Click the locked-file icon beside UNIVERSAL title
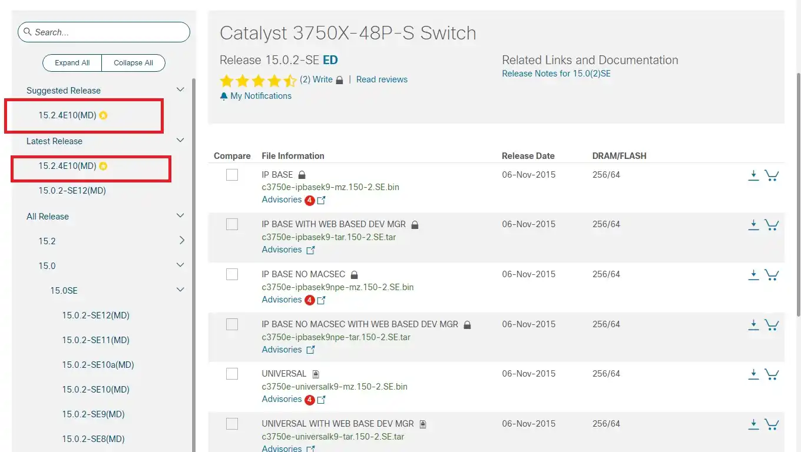 point(316,374)
